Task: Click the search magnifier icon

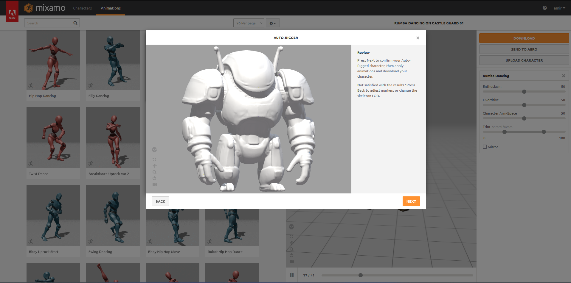Action: (x=75, y=23)
